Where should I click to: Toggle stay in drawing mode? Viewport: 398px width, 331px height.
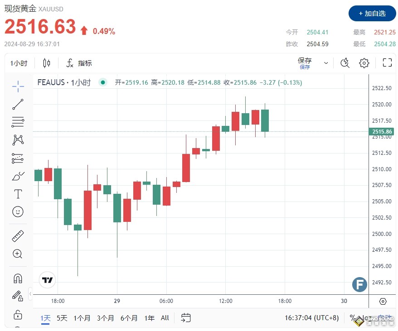[x=18, y=296]
